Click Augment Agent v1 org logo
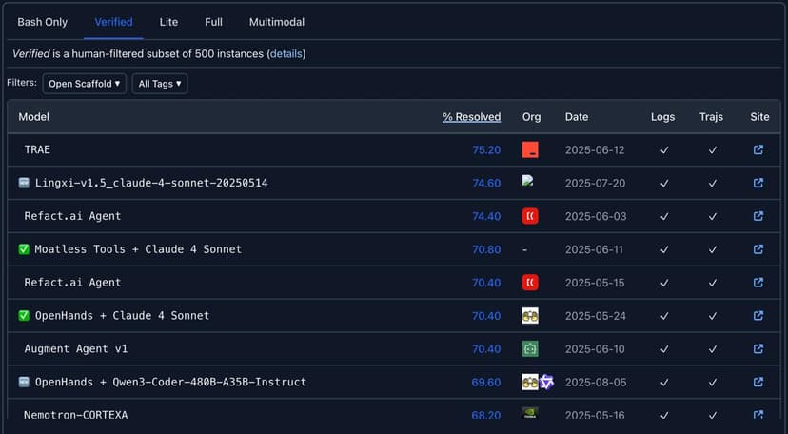788x434 pixels. (530, 349)
